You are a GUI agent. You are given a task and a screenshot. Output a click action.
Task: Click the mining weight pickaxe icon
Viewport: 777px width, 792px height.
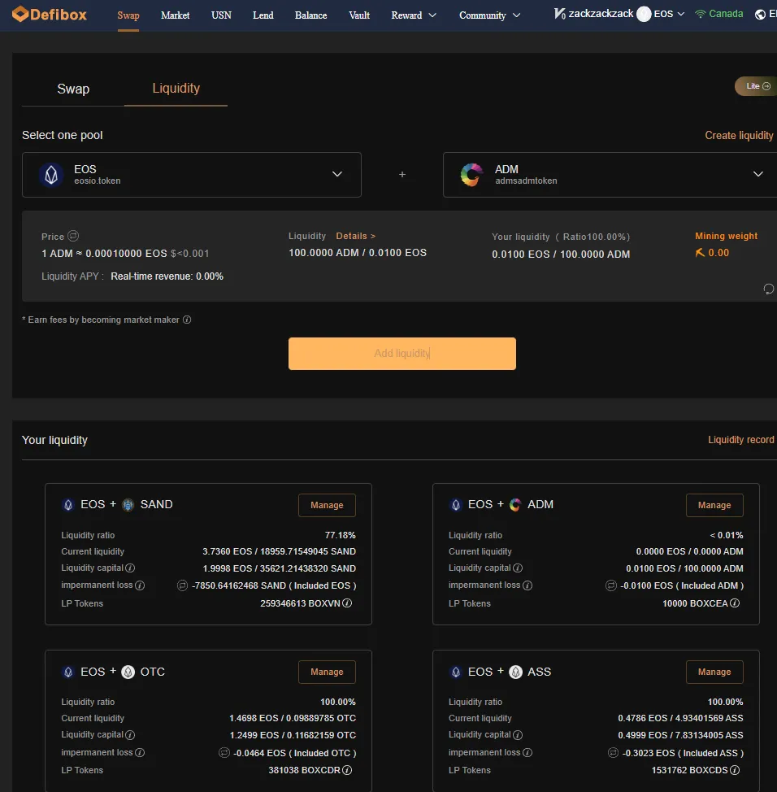700,253
